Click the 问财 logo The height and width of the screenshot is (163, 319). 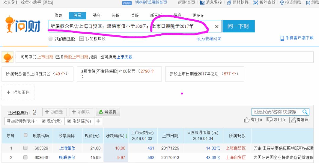tap(23, 24)
